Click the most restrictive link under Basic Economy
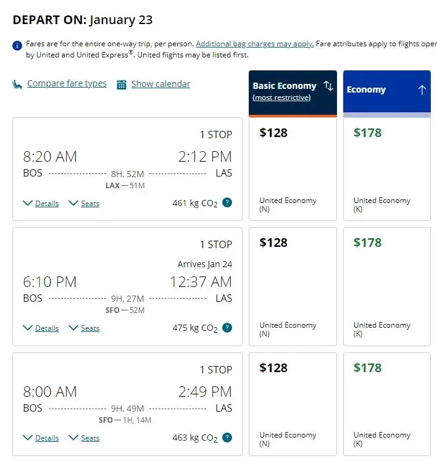 [x=281, y=98]
